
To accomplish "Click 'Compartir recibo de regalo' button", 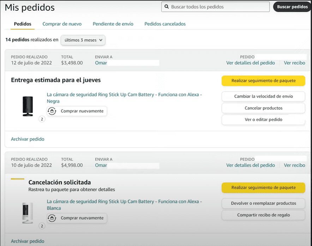I will (x=263, y=215).
